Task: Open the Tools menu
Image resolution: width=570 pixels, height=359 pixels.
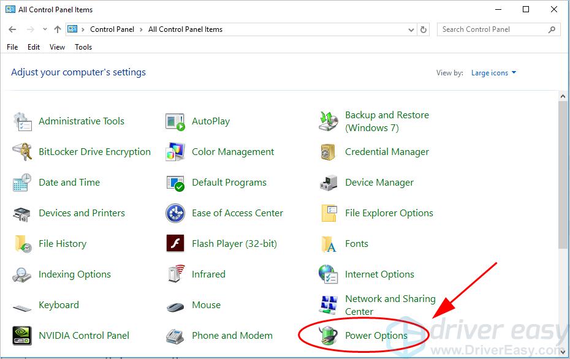Action: click(83, 47)
